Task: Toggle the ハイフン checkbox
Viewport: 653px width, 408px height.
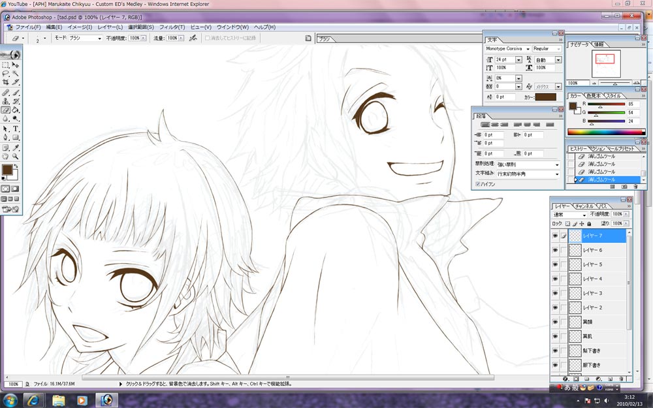Action: click(478, 184)
